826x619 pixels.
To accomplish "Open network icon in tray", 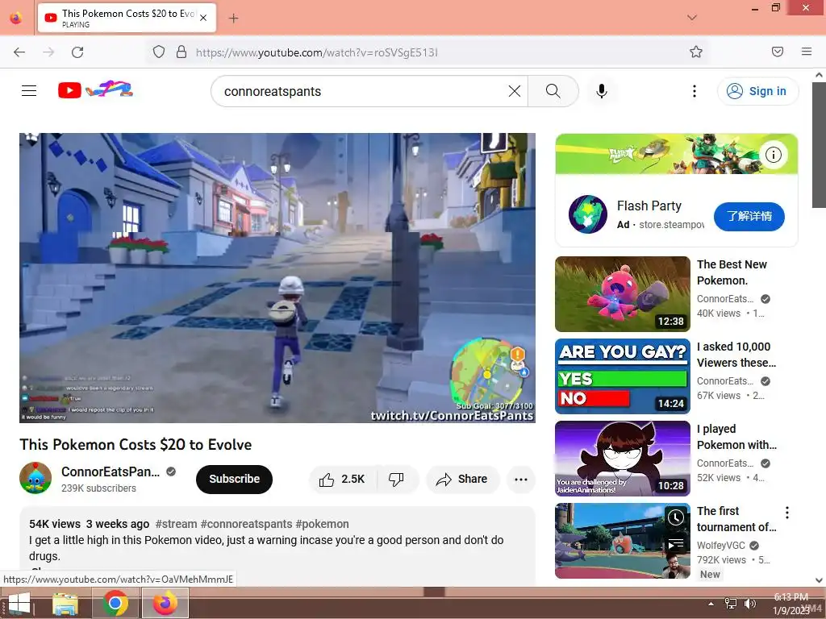I will point(731,604).
